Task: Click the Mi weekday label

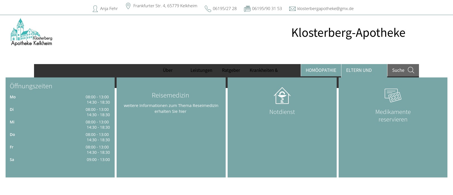Action: 12,122
